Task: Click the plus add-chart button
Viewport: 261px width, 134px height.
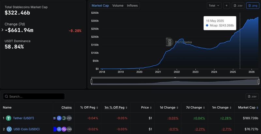Action: [x=226, y=6]
